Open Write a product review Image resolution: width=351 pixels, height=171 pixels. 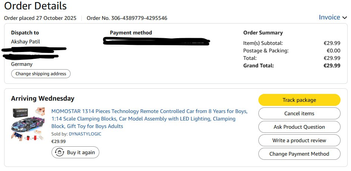(299, 140)
